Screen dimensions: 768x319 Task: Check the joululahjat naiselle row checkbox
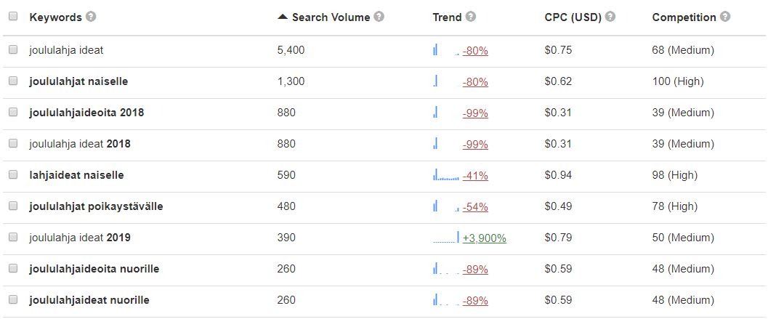[13, 81]
